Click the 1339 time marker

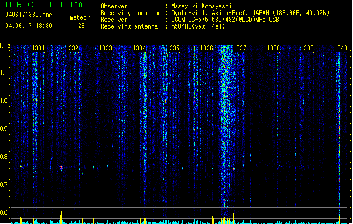pyautogui.click(x=307, y=48)
